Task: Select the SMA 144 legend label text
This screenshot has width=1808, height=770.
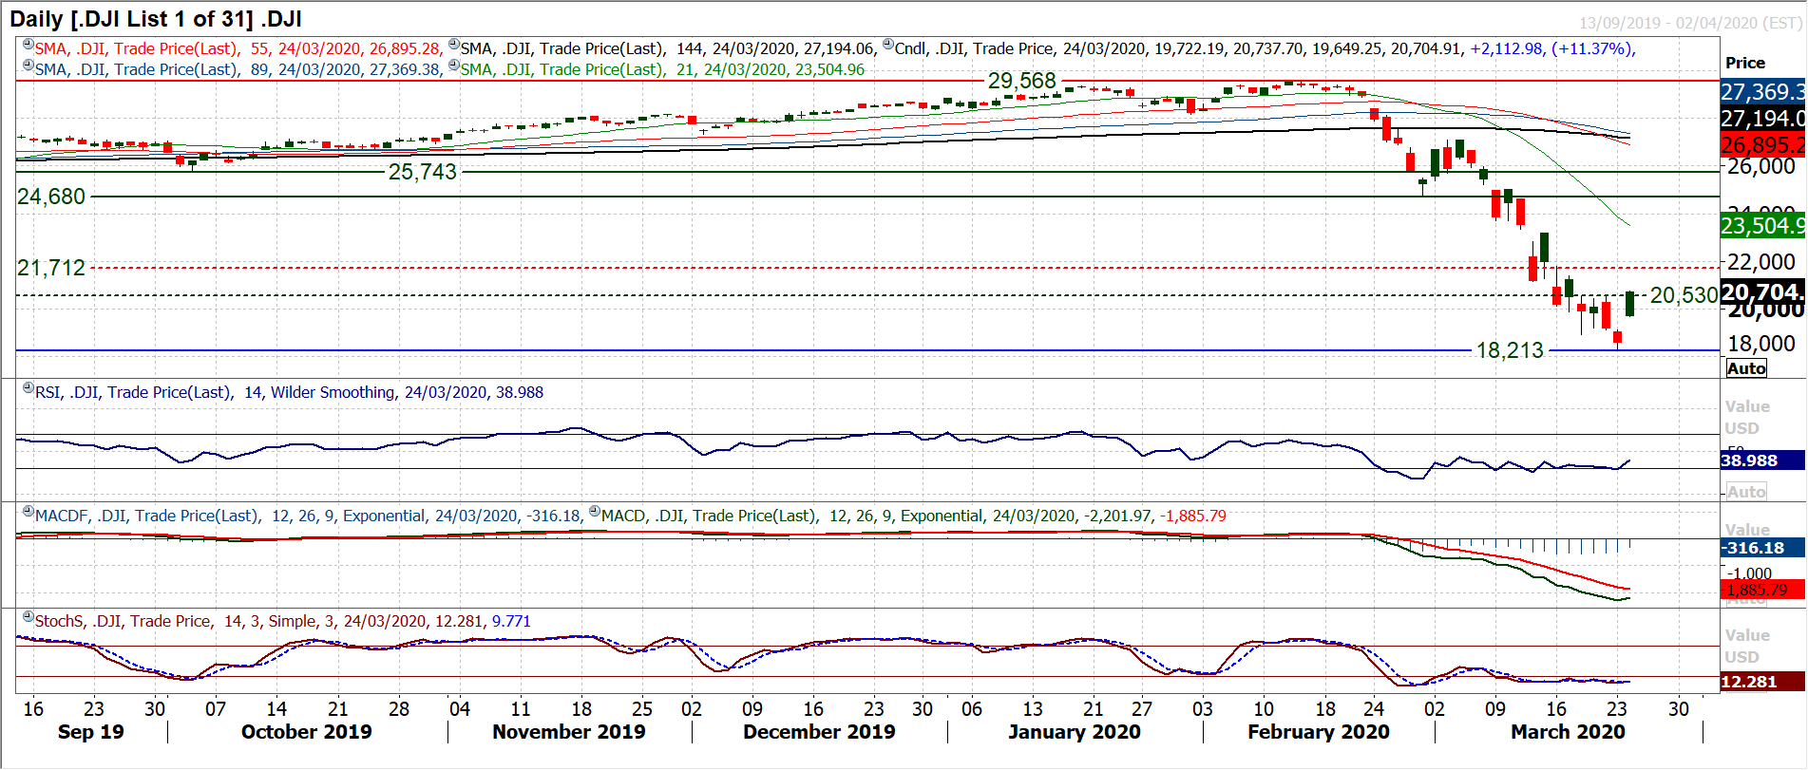Action: (668, 48)
